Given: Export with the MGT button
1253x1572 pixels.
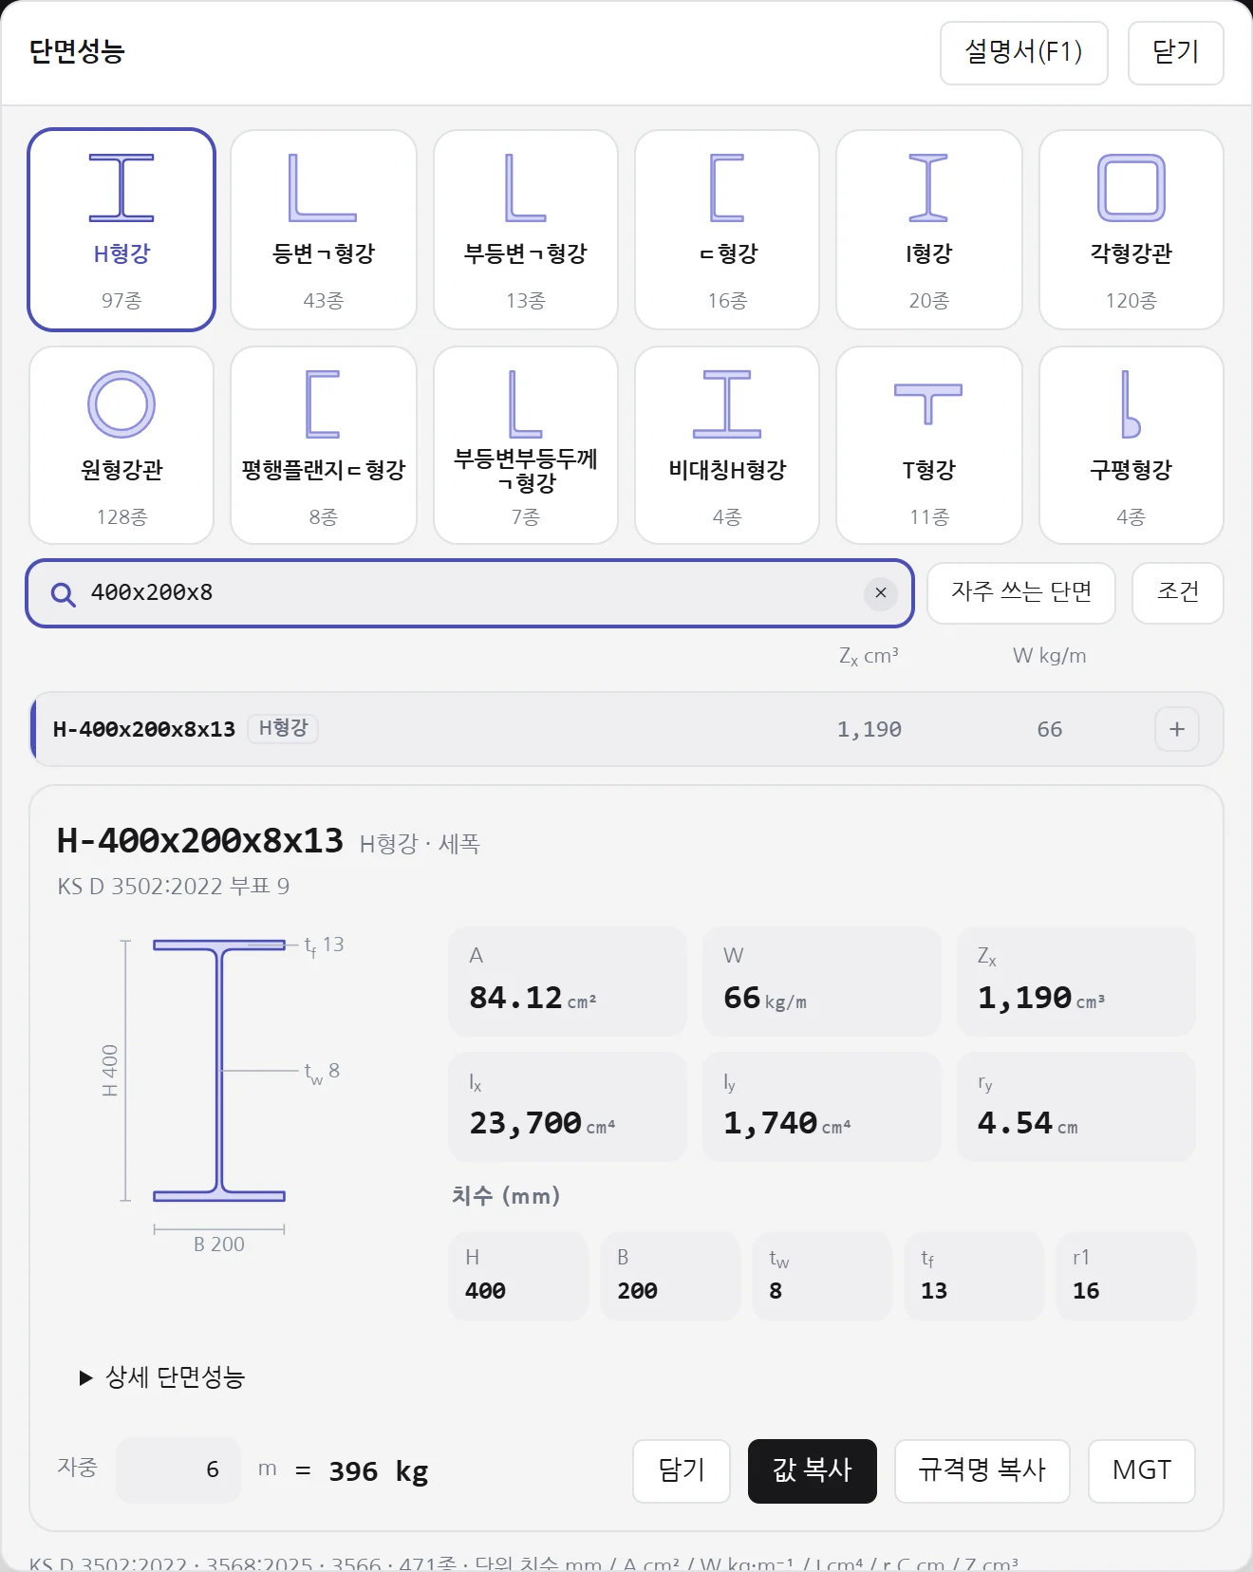Looking at the screenshot, I should (1142, 1470).
